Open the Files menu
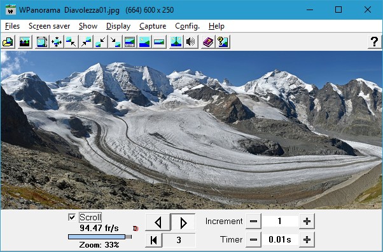Image resolution: width=383 pixels, height=252 pixels. [x=12, y=26]
